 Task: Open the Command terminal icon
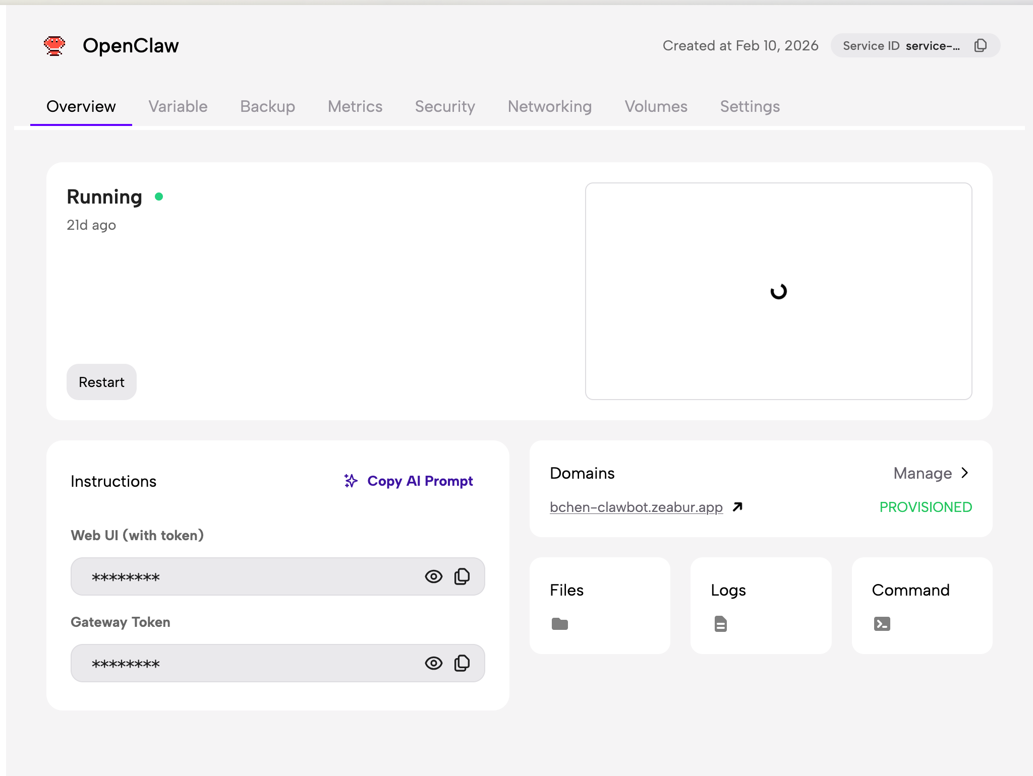pos(882,624)
